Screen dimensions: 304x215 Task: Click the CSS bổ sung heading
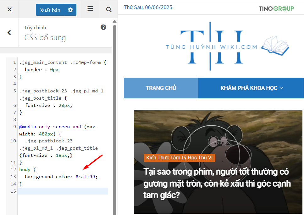pos(45,38)
